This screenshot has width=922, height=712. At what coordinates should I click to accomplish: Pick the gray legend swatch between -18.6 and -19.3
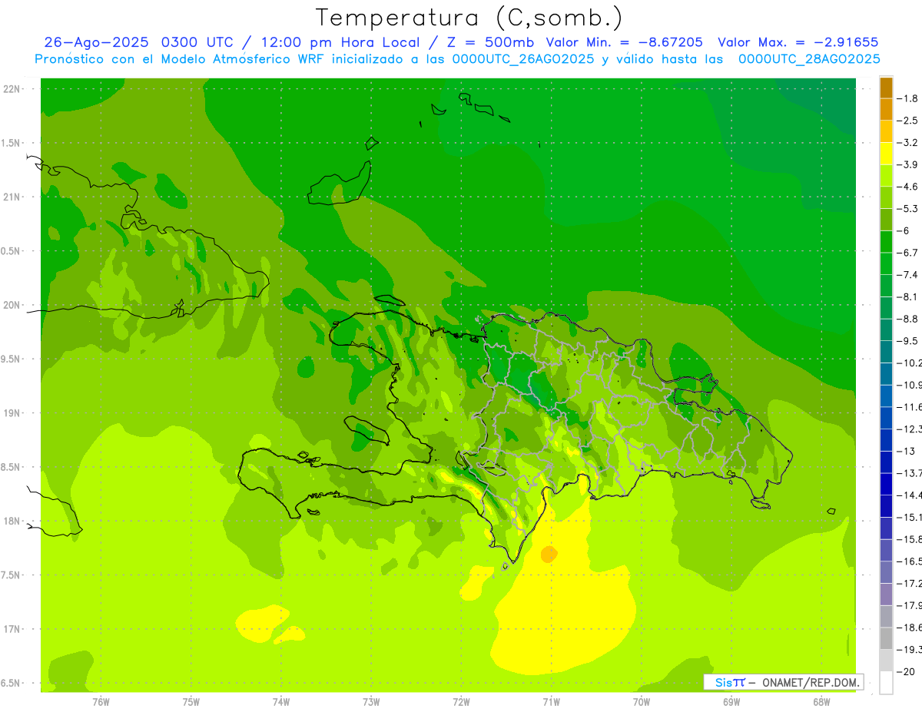pos(886,639)
